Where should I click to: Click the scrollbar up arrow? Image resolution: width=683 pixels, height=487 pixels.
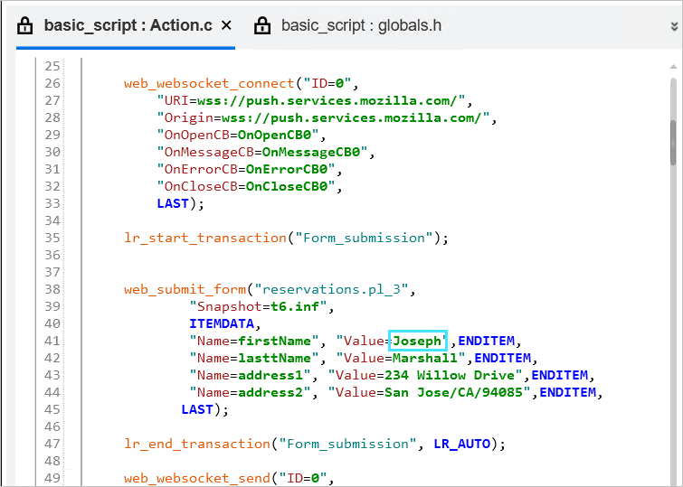(x=673, y=65)
